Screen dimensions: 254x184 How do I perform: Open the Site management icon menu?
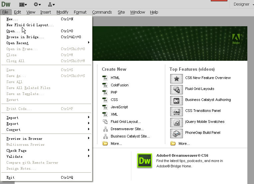(51, 5)
